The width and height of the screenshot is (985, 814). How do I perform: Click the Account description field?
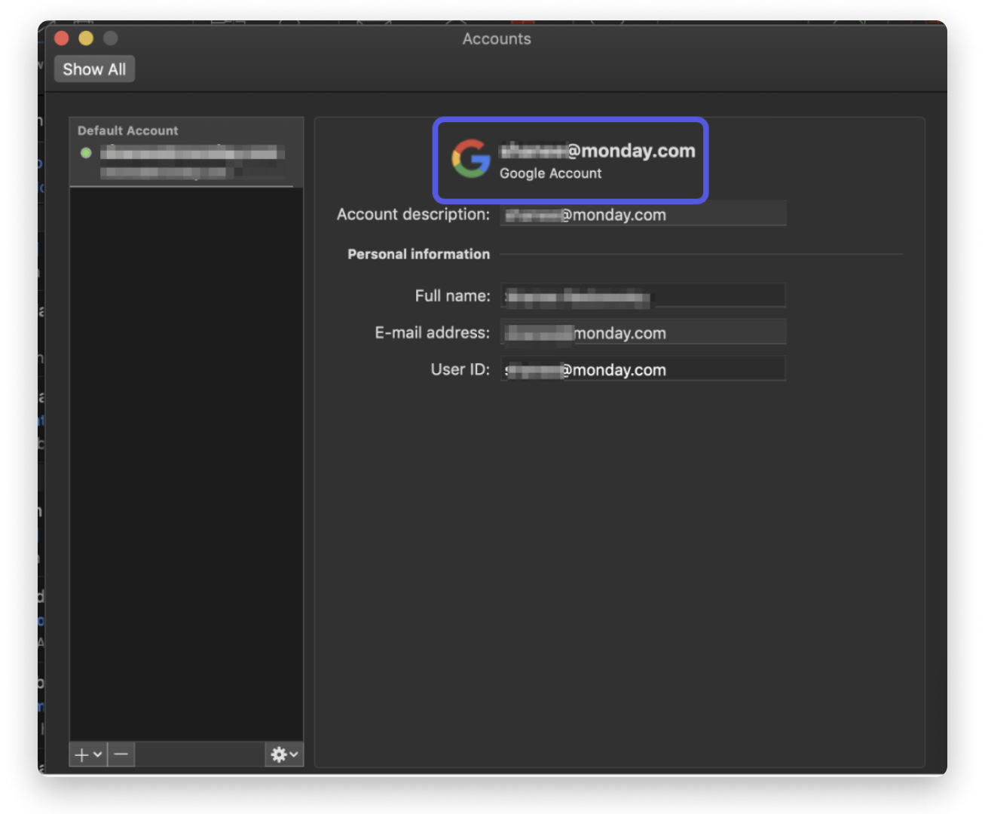pyautogui.click(x=643, y=215)
